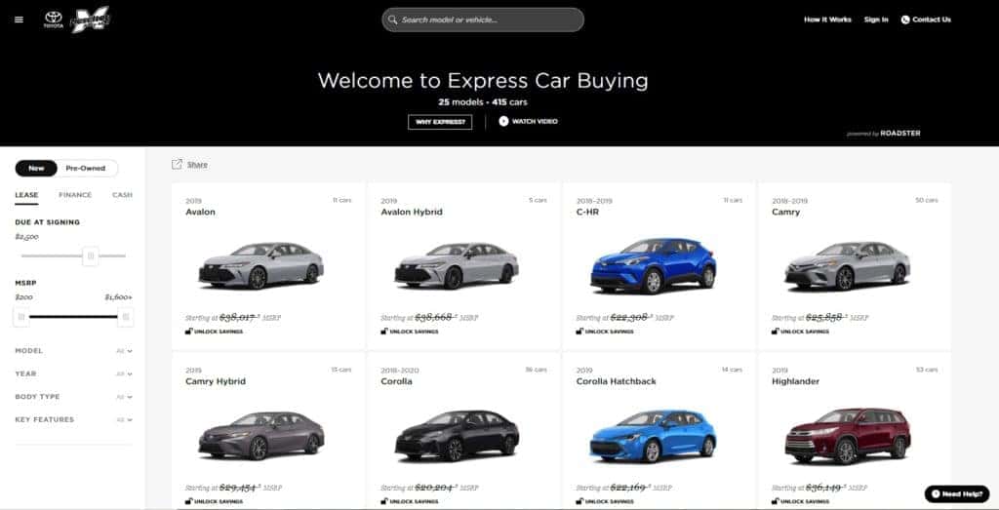Screen dimensions: 999x510
Task: Expand the Year filter dropdown
Action: pyautogui.click(x=74, y=373)
